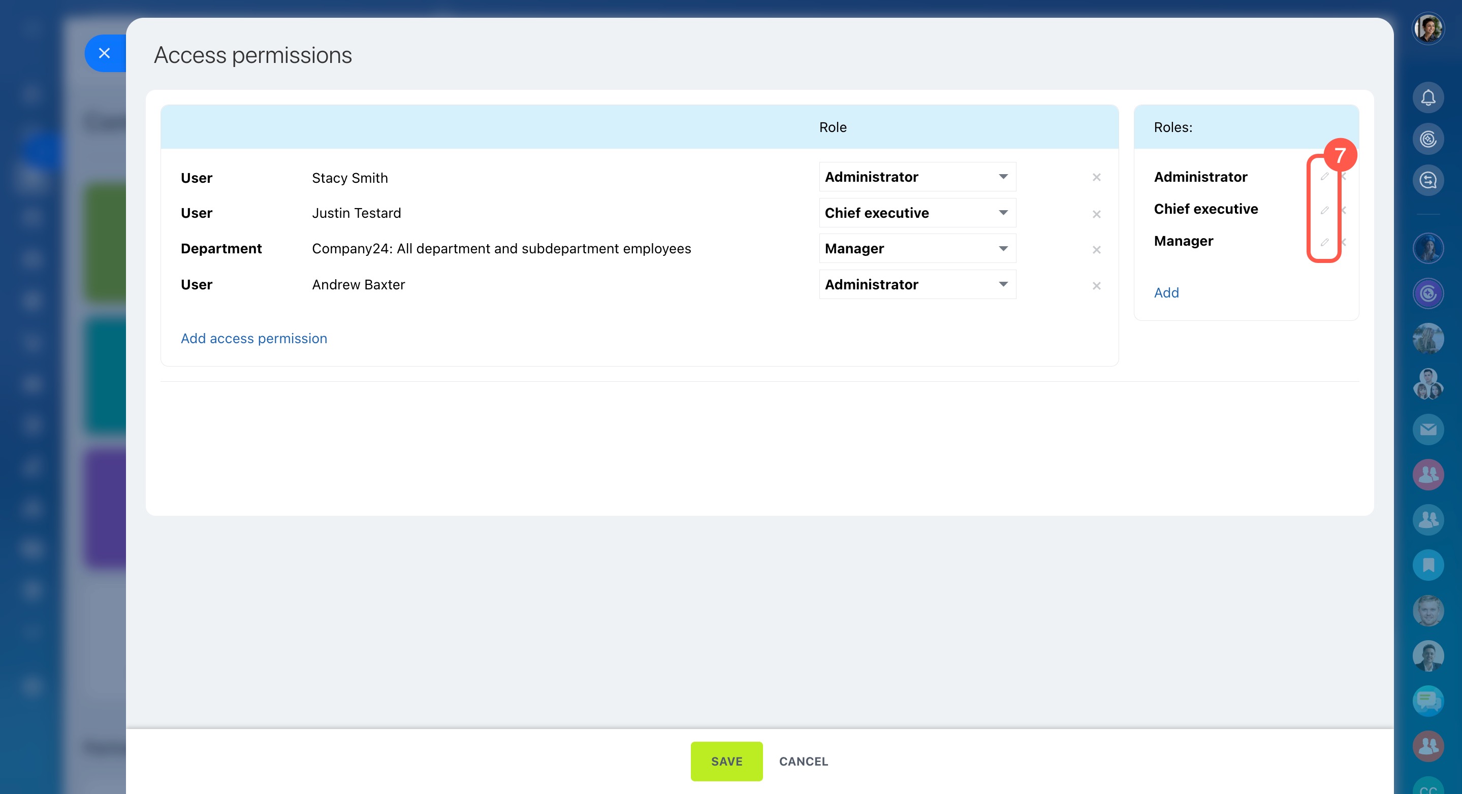Open the mail icon in the right sidebar
Screen dimensions: 1462x794
[1427, 429]
